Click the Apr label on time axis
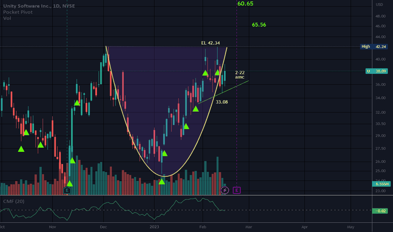 (x=304, y=227)
